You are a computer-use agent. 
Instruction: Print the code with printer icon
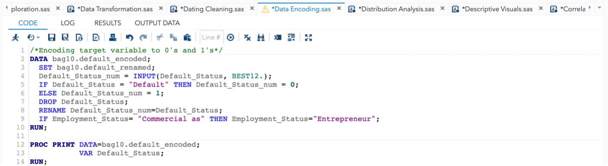[113, 38]
